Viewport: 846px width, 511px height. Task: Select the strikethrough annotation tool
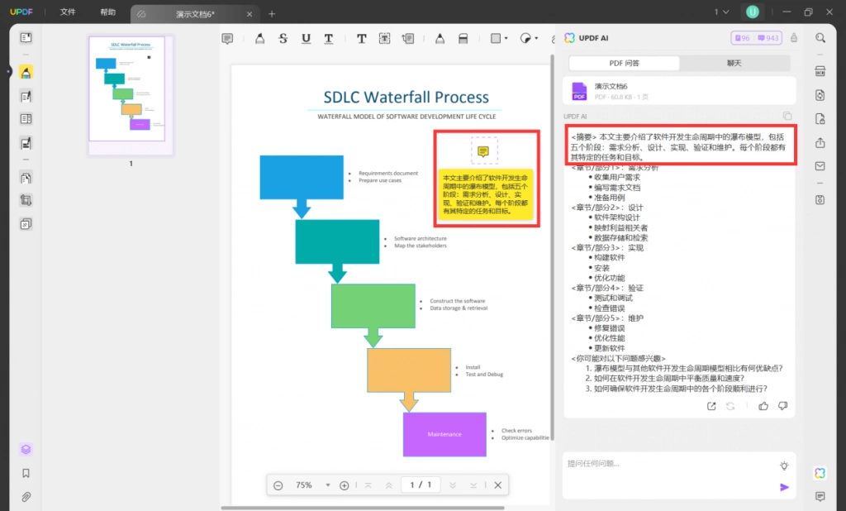283,38
